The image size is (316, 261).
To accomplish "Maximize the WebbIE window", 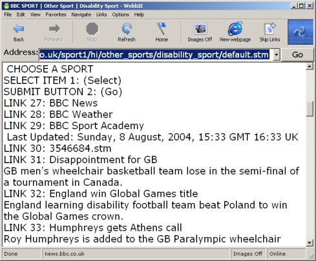I will click(x=301, y=6).
